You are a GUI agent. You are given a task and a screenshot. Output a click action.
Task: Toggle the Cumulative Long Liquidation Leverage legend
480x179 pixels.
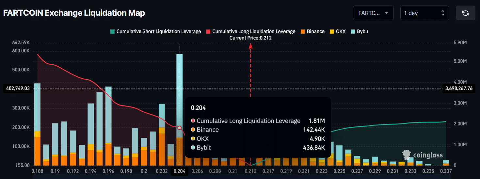click(251, 31)
